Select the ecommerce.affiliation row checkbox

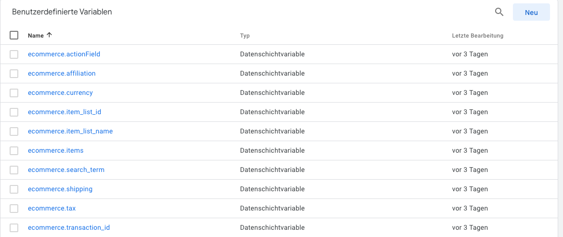click(x=14, y=74)
